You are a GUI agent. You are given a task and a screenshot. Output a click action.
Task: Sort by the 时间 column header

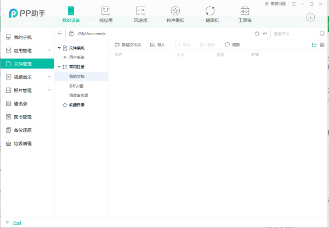pyautogui.click(x=255, y=55)
